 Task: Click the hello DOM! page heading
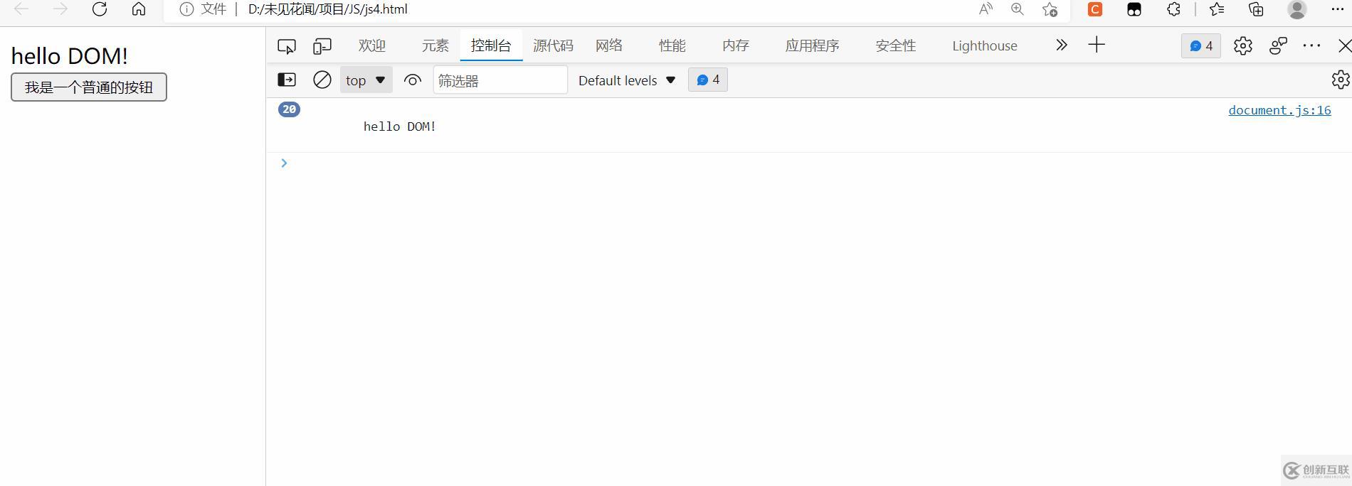(x=70, y=55)
